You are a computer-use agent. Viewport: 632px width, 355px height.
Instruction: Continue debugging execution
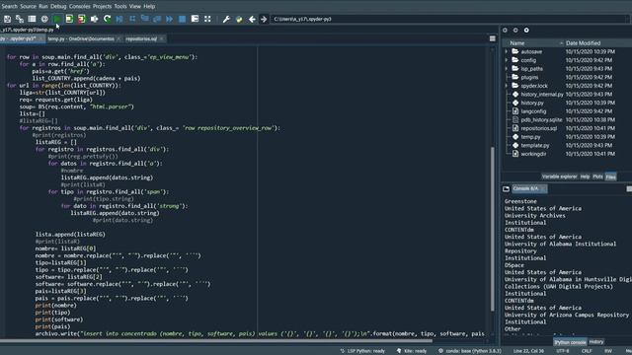pyautogui.click(x=170, y=19)
